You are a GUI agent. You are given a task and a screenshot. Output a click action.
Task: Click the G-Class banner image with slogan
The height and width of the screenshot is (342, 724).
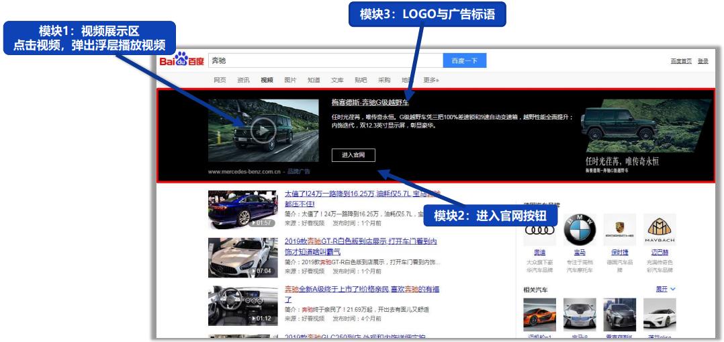click(645, 136)
